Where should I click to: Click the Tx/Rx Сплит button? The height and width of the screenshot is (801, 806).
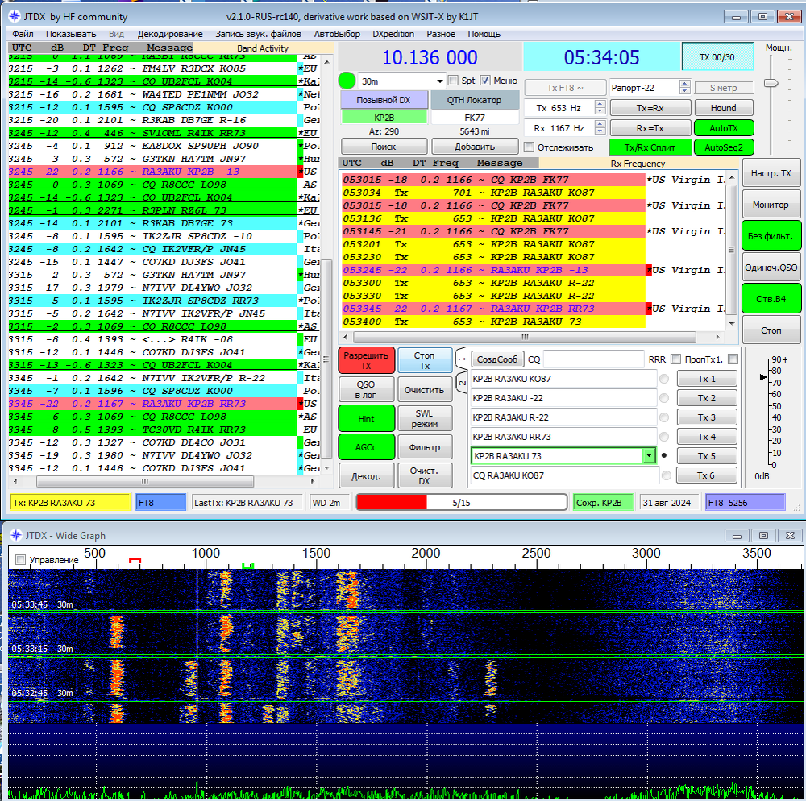point(650,147)
